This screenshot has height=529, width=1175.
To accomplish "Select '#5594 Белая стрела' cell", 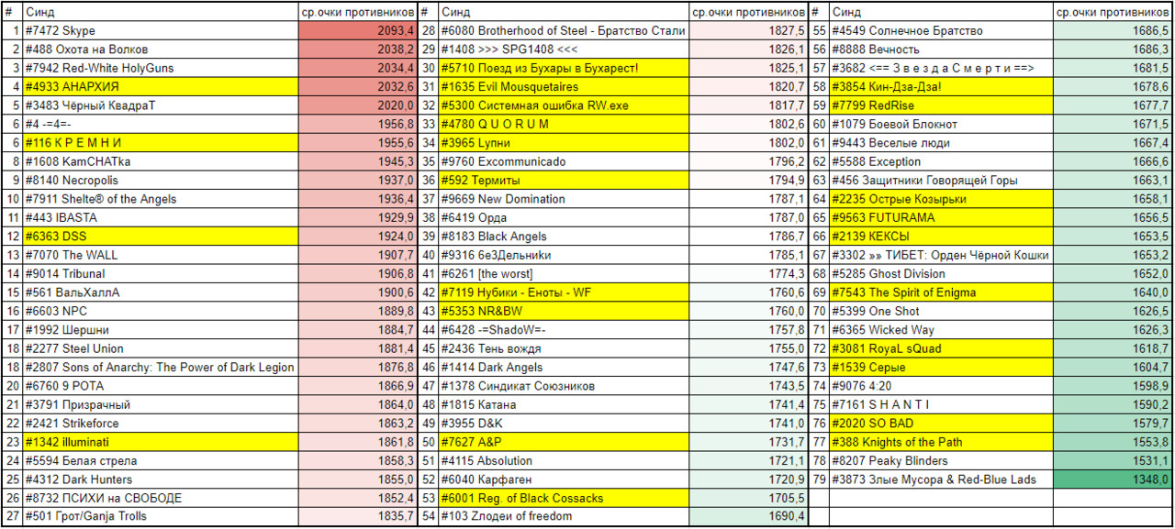I will (x=161, y=460).
